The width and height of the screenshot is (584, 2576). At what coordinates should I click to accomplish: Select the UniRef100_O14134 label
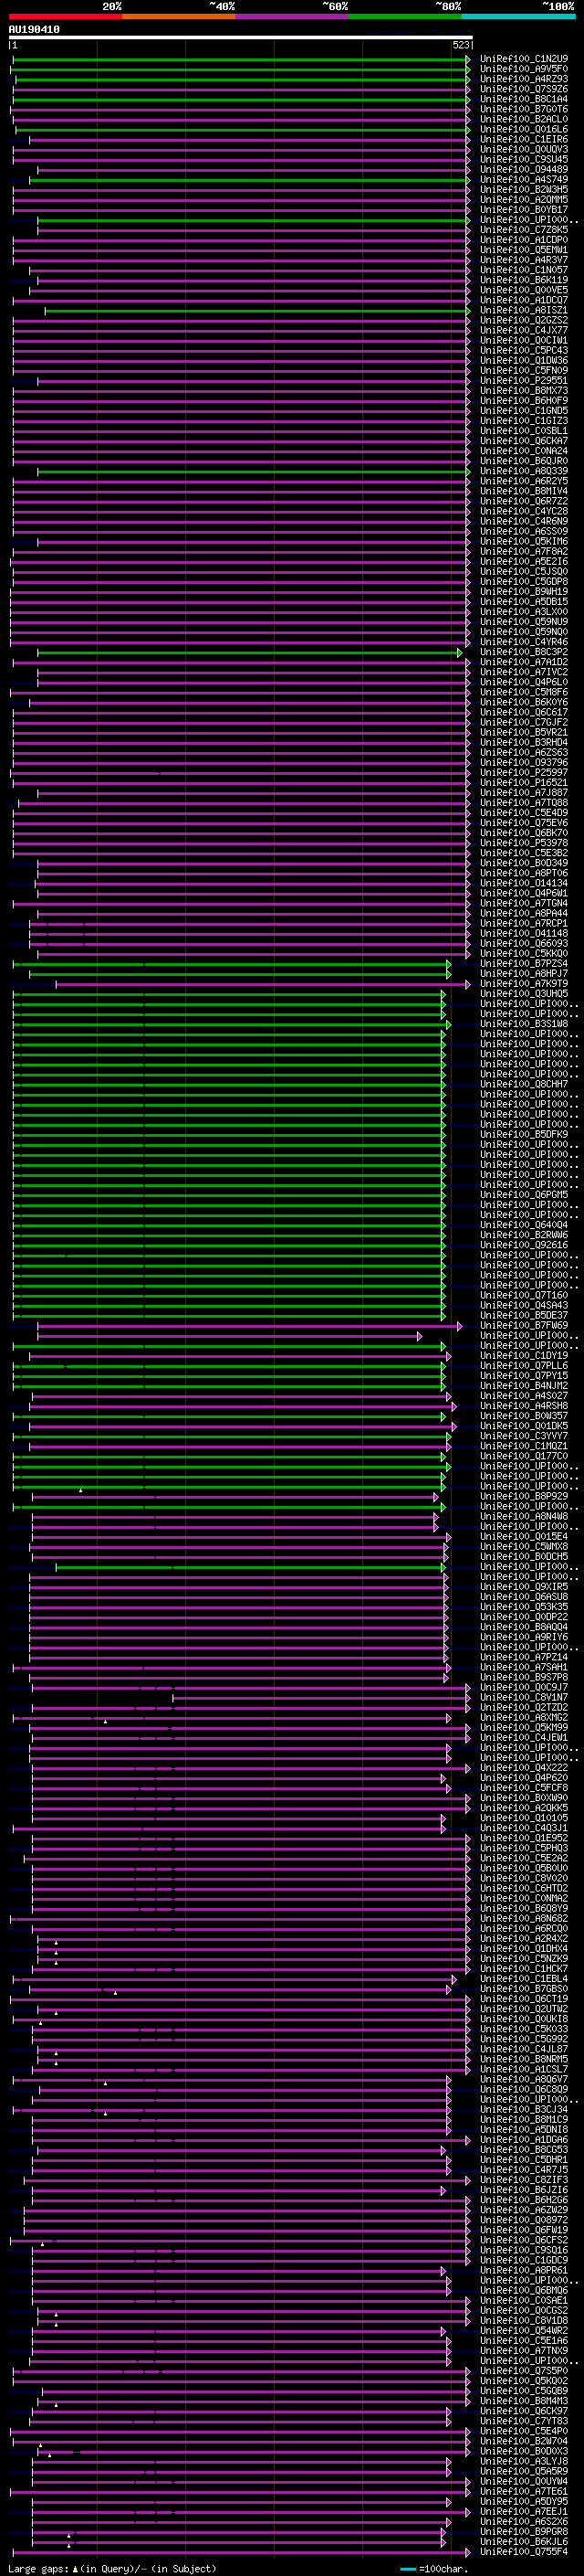tap(524, 883)
